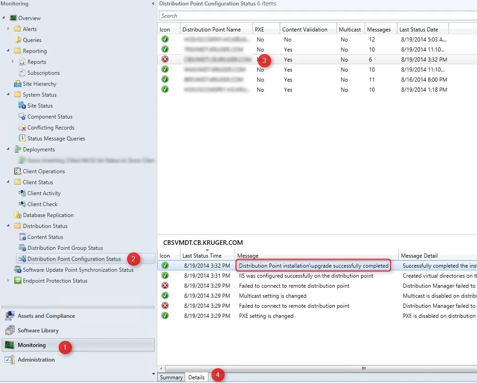This screenshot has height=383, width=477.
Task: Sort by Message Detail column
Action: click(437, 255)
